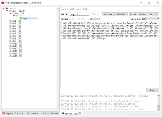Image resolution: width=162 pixels, height=117 pixels.
Task: Close the System log tab
Action: [x=79, y=113]
